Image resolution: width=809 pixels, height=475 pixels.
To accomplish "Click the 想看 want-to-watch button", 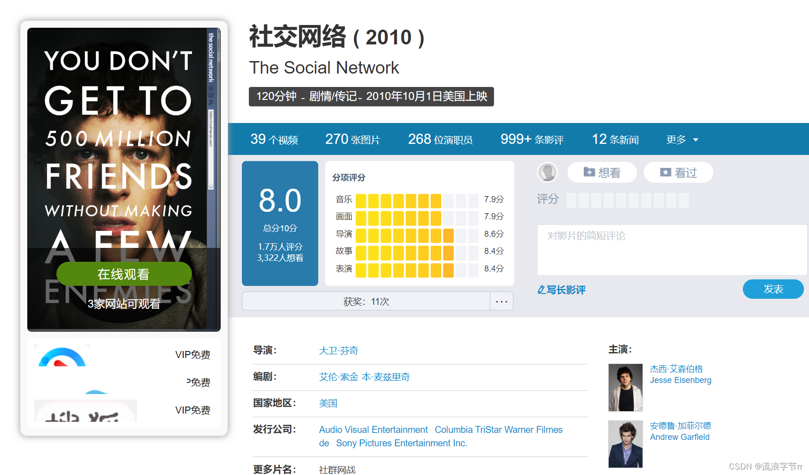I will (x=602, y=173).
